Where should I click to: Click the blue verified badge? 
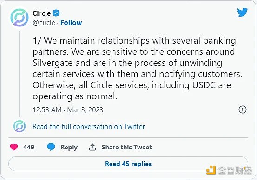pyautogui.click(x=56, y=13)
